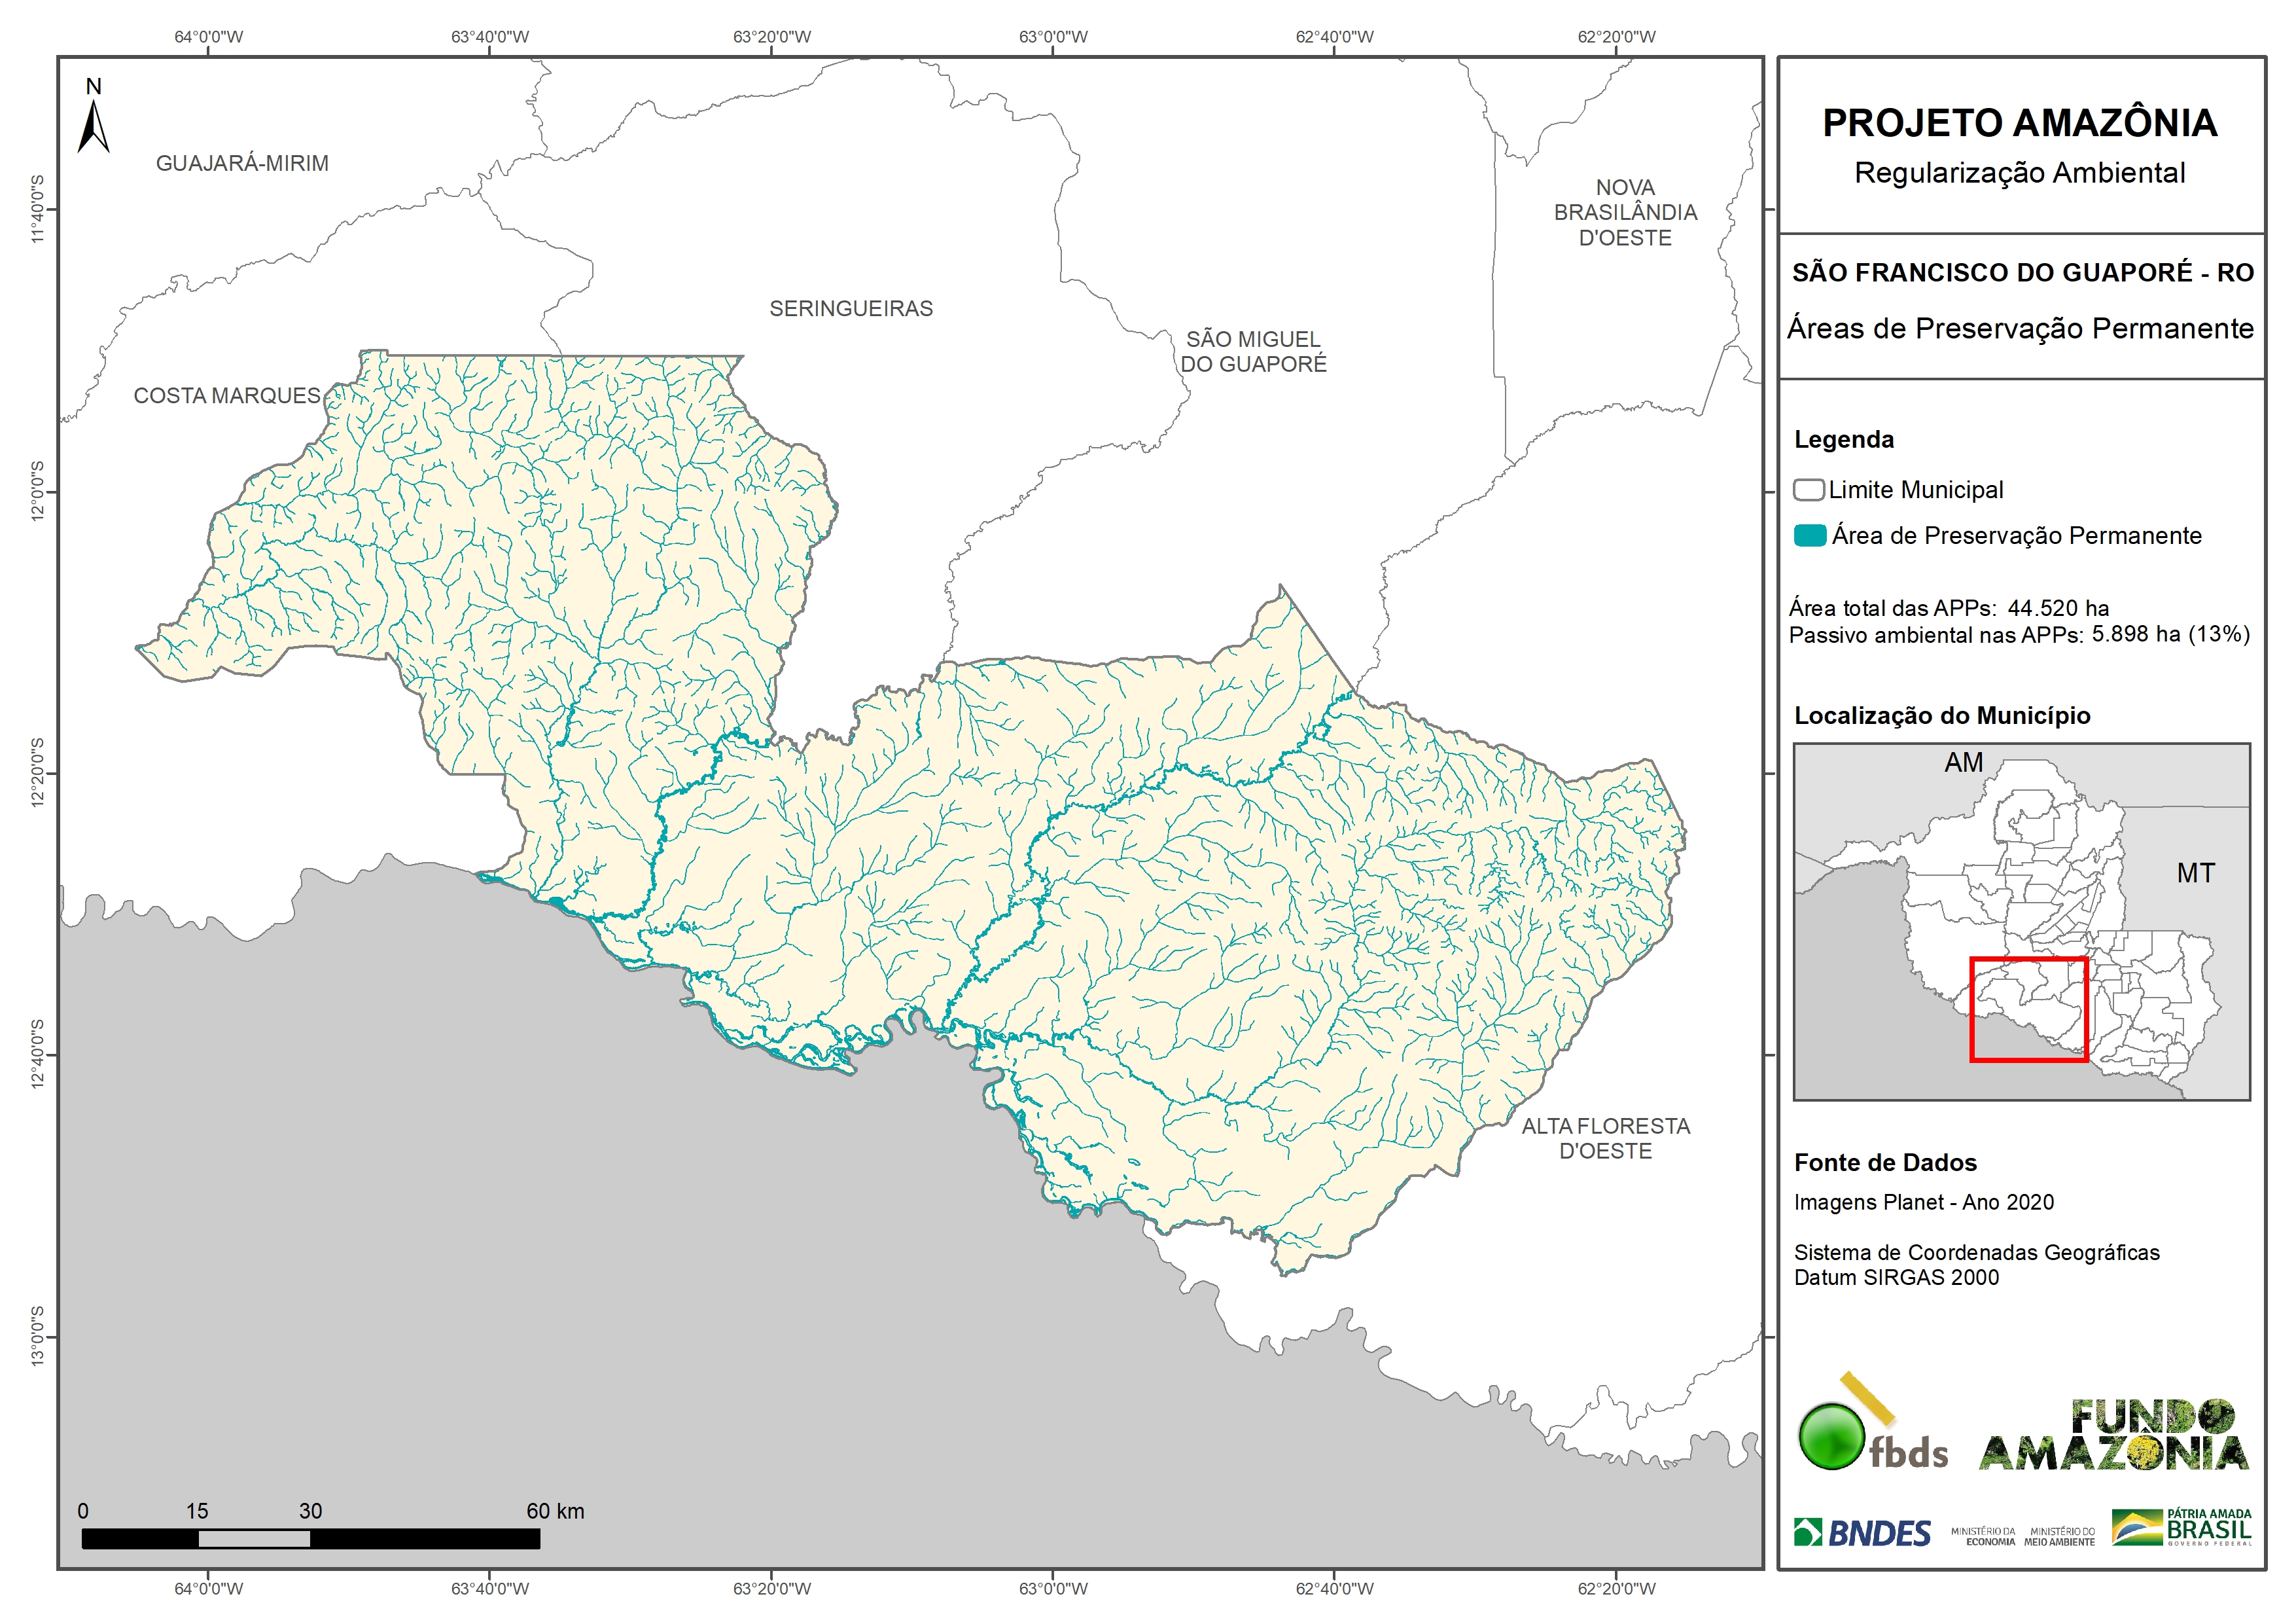This screenshot has width=2296, height=1624.
Task: Click the COSTA MARQUES label
Action: (x=227, y=395)
